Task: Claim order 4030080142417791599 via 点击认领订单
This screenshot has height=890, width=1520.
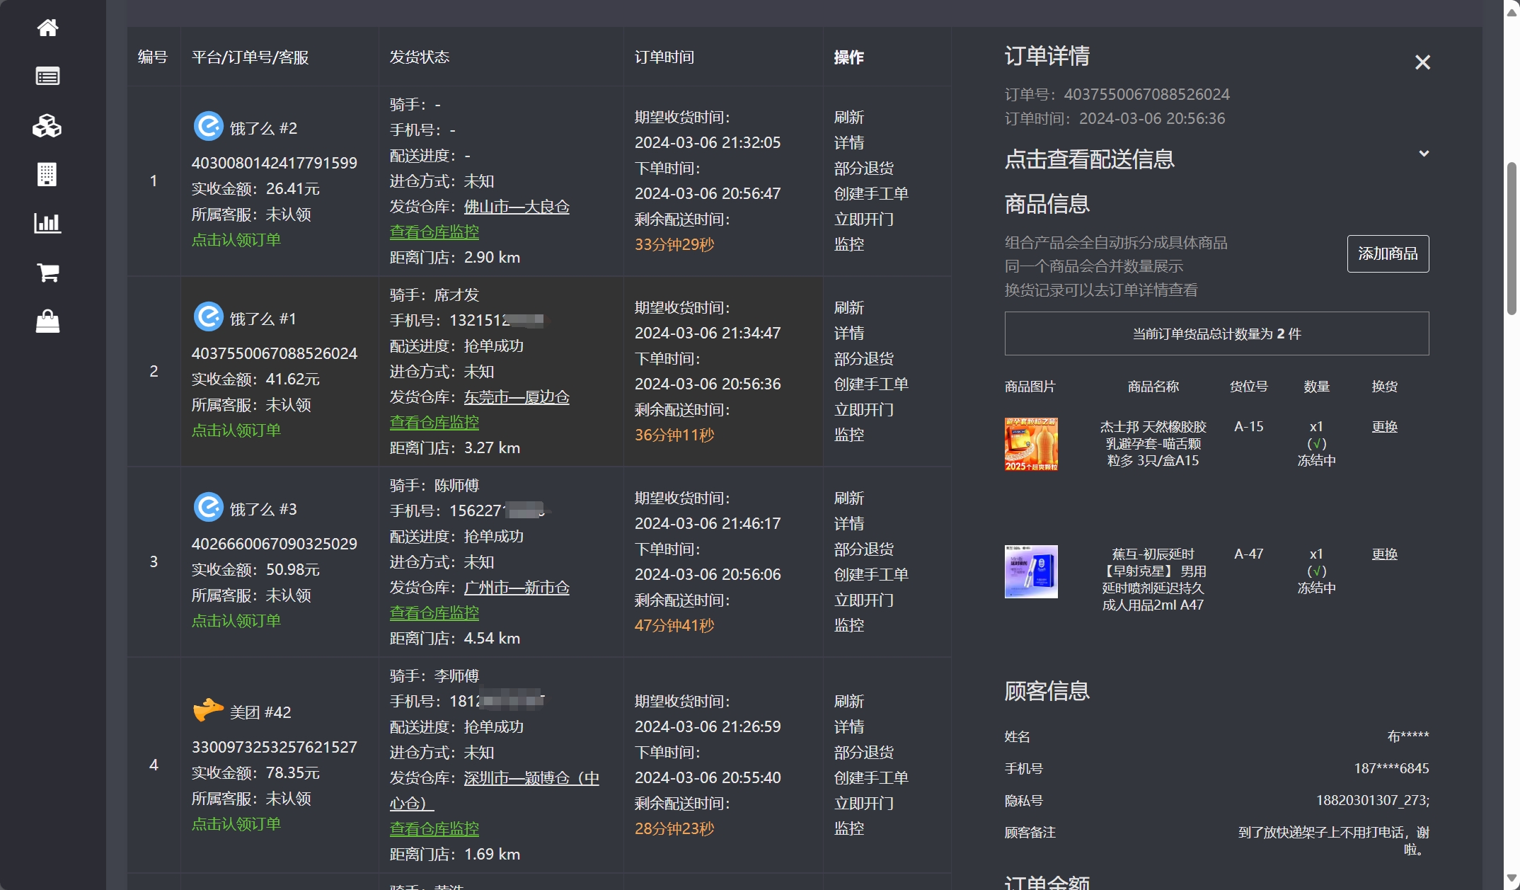Action: point(236,240)
